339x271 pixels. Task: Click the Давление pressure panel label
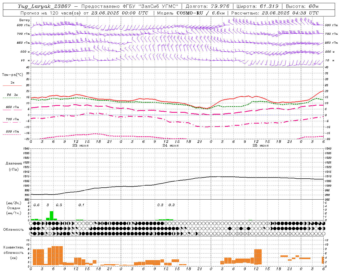pos(14,164)
